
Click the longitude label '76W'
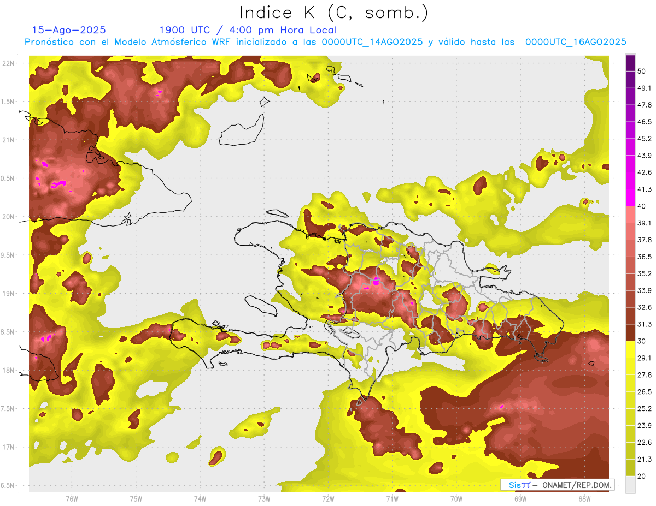click(72, 498)
